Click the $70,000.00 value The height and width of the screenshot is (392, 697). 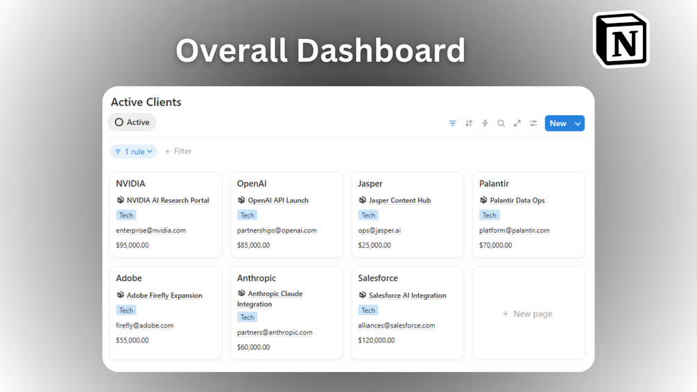(x=496, y=246)
